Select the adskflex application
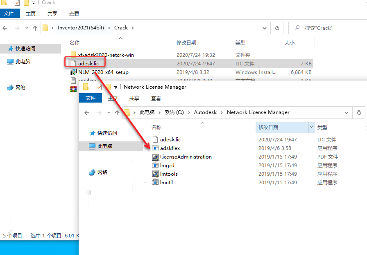Screen dimensions: 367x255 click(x=170, y=148)
